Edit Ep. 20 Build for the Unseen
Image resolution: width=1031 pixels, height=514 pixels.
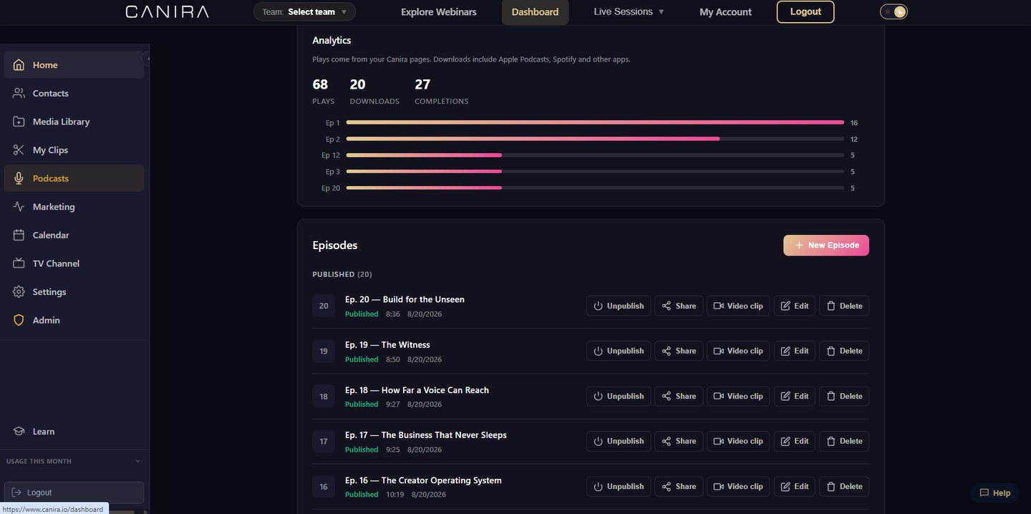click(x=795, y=306)
